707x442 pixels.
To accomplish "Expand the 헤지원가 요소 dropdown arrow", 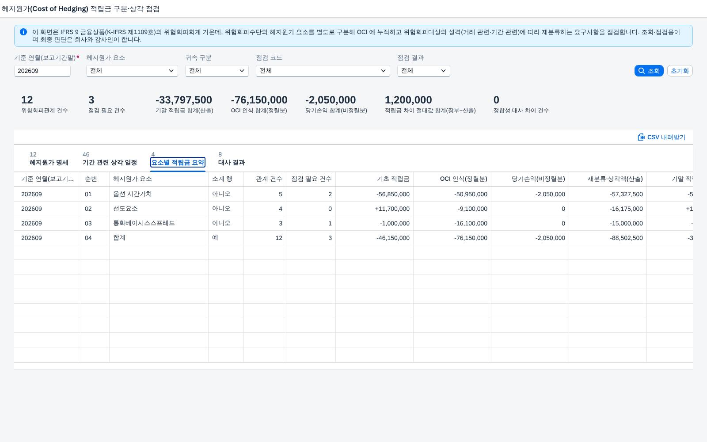I will [x=171, y=71].
